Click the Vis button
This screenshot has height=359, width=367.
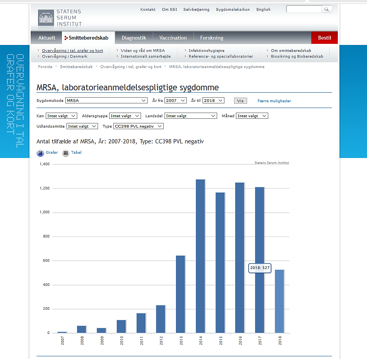pyautogui.click(x=241, y=101)
